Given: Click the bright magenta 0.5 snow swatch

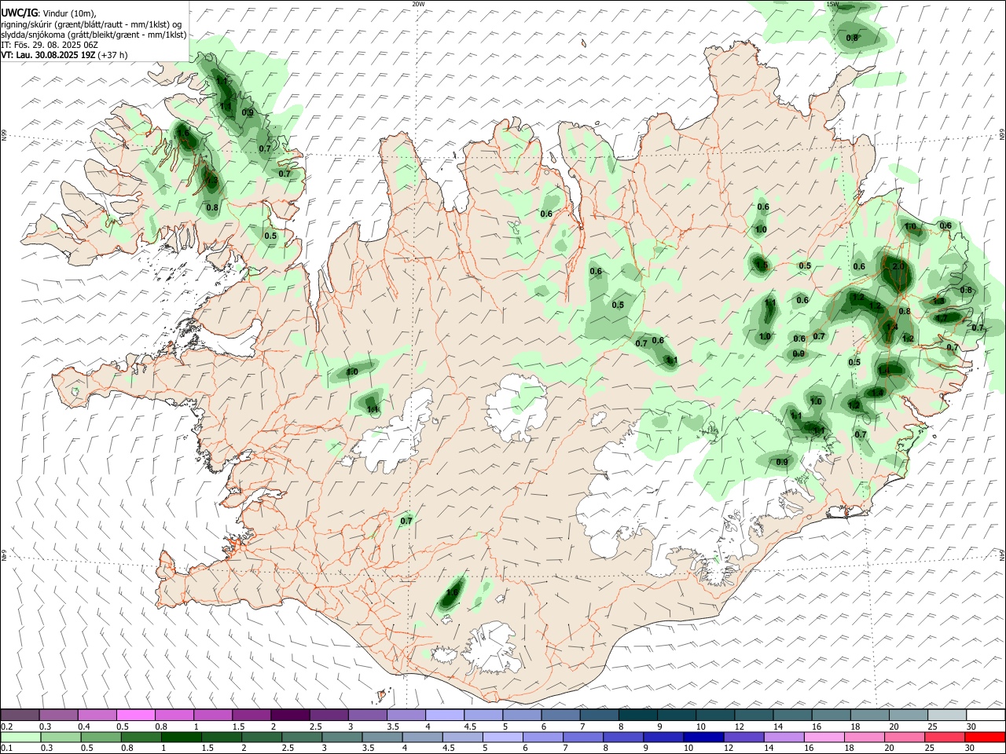Looking at the screenshot, I should point(135,715).
